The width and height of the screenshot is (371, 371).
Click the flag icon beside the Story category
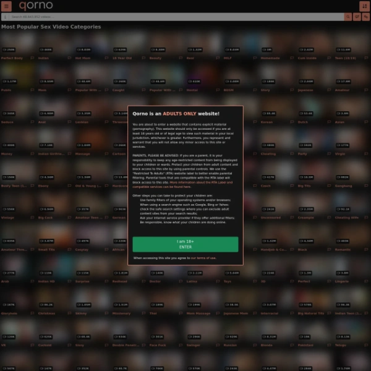point(292,90)
